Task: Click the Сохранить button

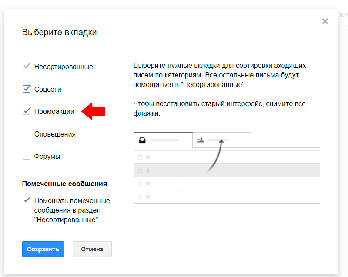Action: (x=43, y=249)
